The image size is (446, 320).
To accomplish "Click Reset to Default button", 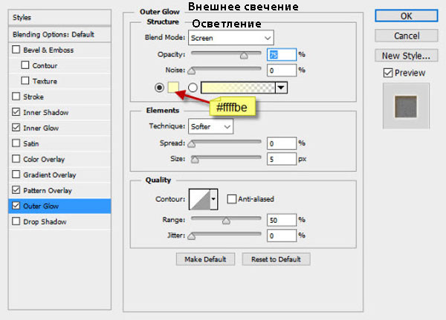I will point(276,259).
